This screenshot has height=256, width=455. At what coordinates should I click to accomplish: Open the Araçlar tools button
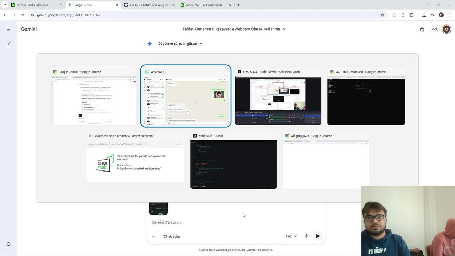(171, 236)
